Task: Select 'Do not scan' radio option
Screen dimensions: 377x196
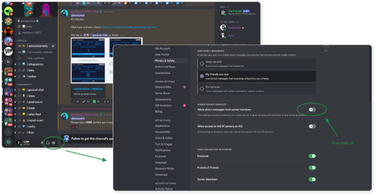Action: click(x=202, y=89)
